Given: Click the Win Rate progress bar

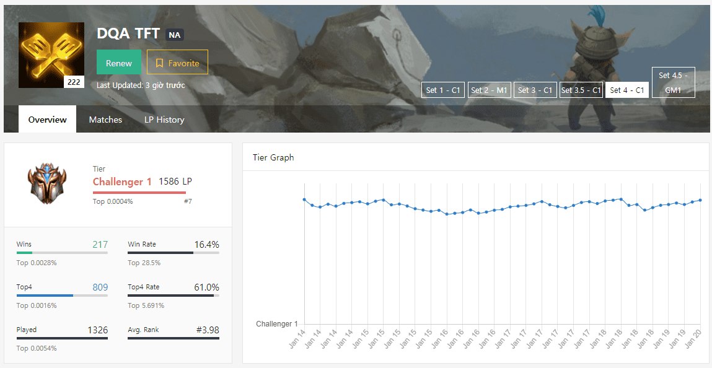Looking at the screenshot, I should (174, 252).
